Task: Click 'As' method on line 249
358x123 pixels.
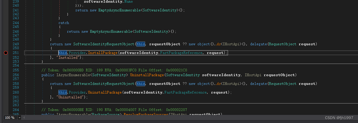Action: tap(219, 44)
